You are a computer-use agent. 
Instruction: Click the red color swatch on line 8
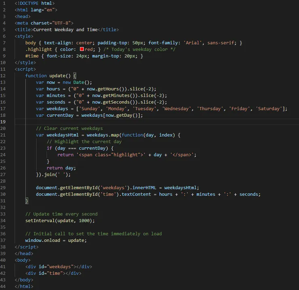82,49
